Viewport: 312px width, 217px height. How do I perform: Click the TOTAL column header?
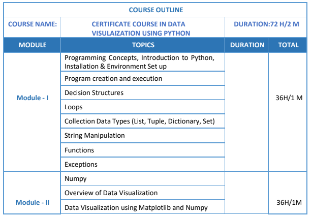pyautogui.click(x=288, y=45)
